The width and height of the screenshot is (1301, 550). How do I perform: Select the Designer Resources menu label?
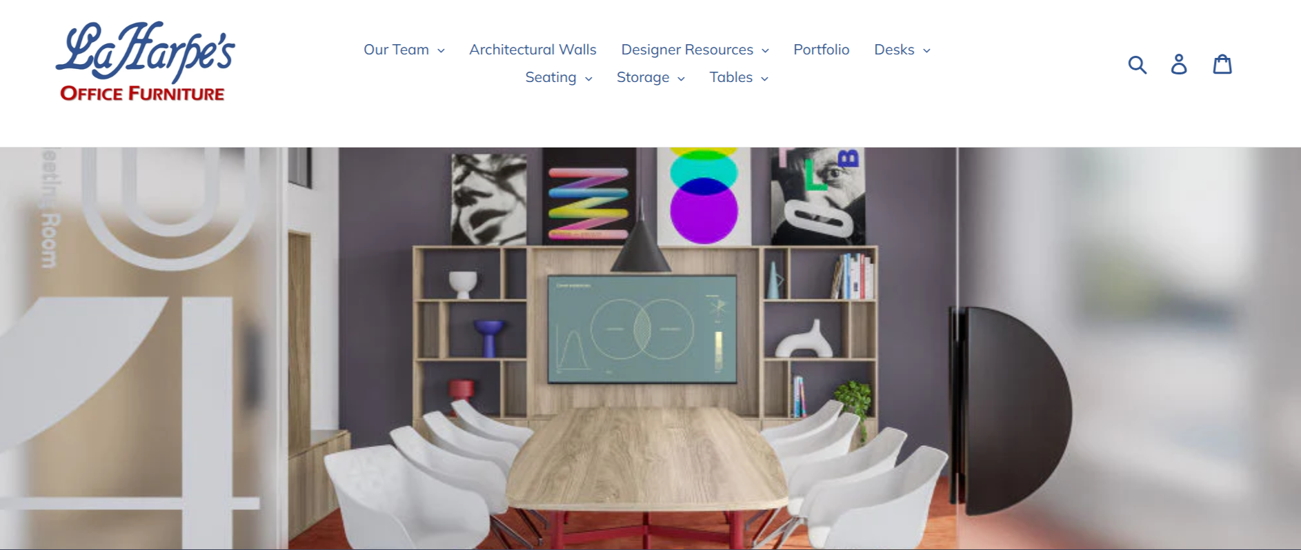[687, 50]
